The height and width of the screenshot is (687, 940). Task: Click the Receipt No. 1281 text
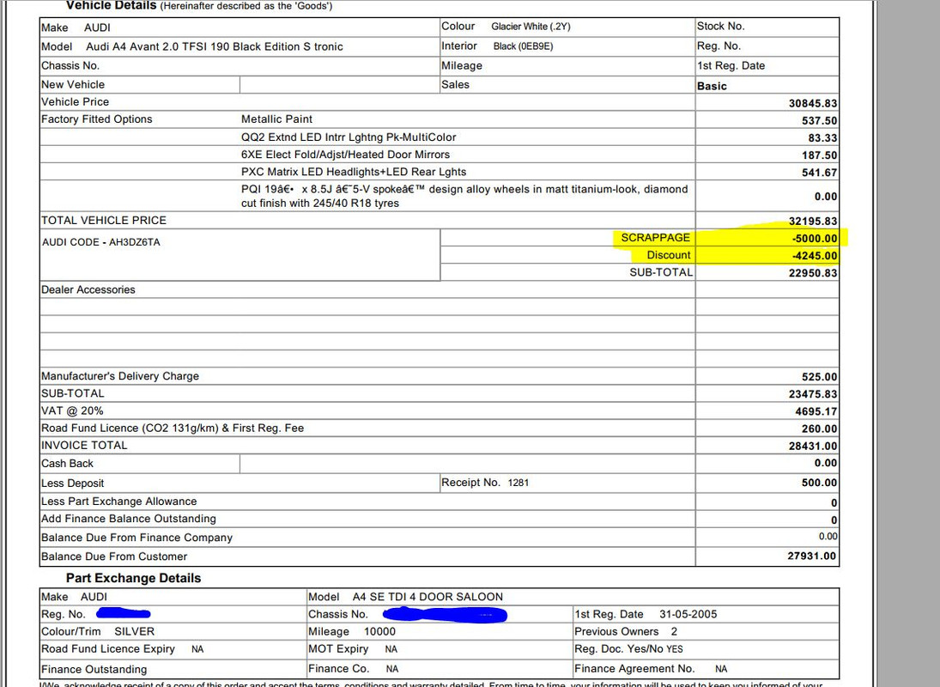pyautogui.click(x=485, y=483)
